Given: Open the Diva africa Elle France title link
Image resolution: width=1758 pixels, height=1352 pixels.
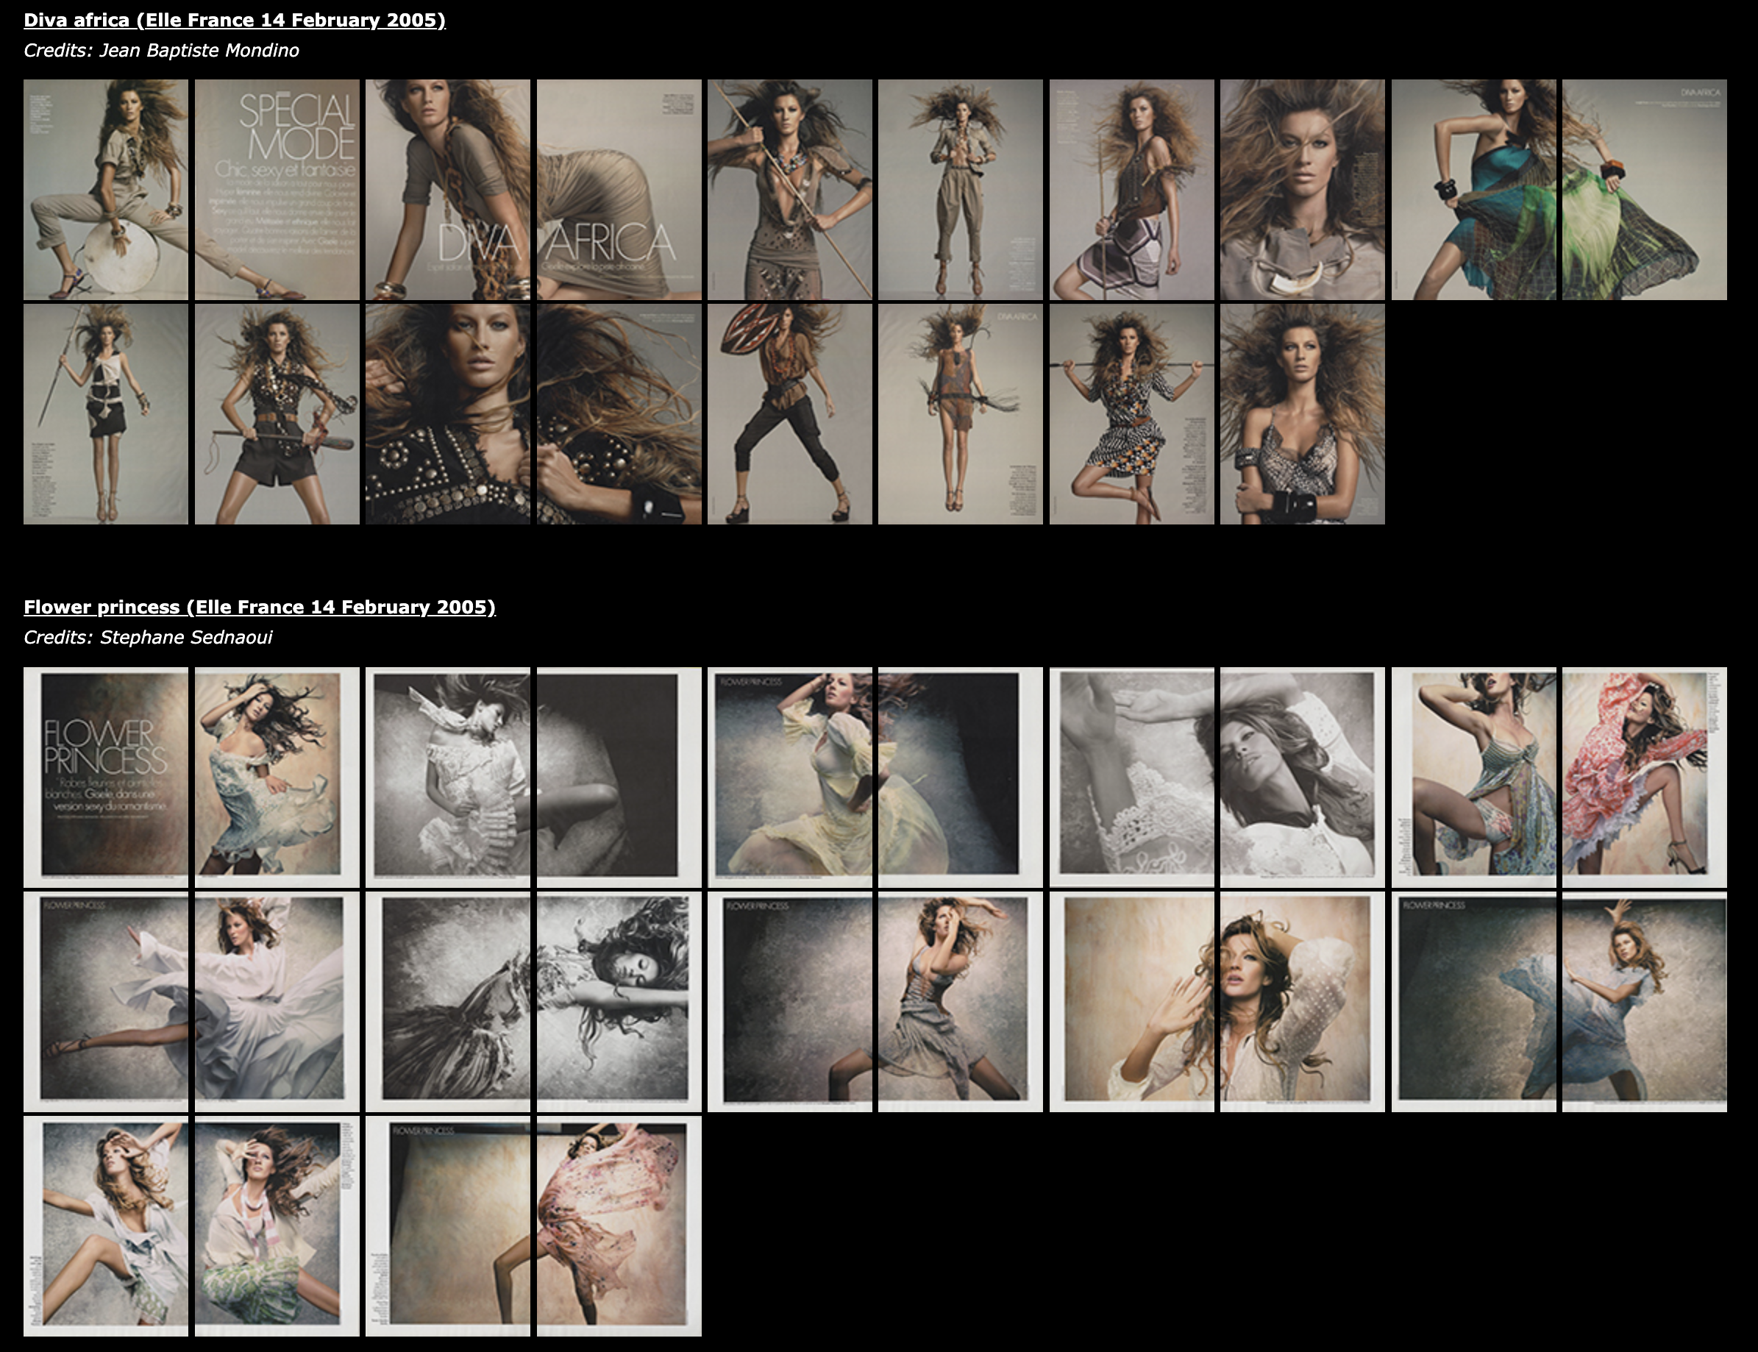Looking at the screenshot, I should coord(234,20).
